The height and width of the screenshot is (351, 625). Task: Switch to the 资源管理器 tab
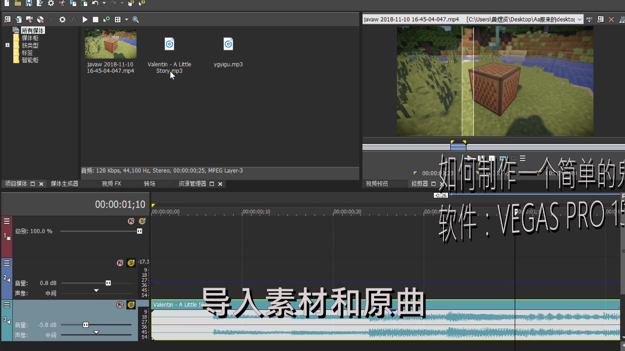(192, 184)
